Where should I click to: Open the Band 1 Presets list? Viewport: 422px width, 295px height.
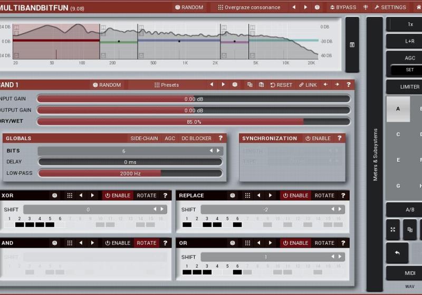(166, 85)
